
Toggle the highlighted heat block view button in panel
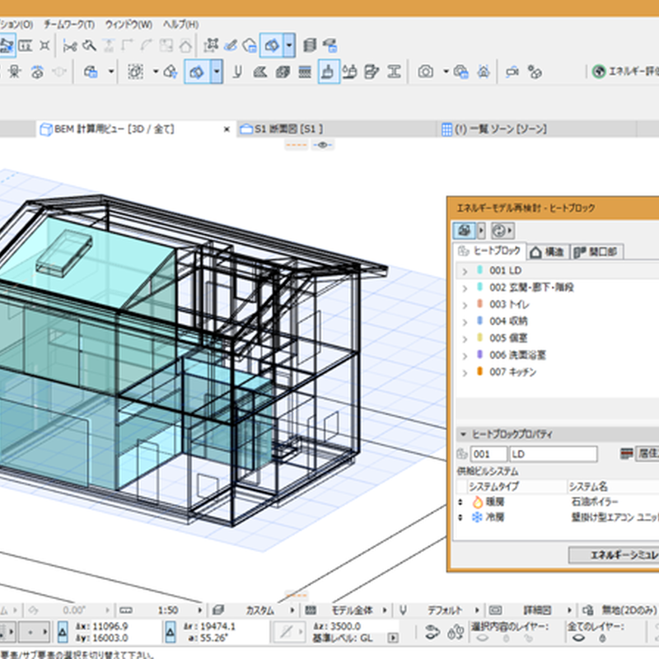click(x=464, y=231)
